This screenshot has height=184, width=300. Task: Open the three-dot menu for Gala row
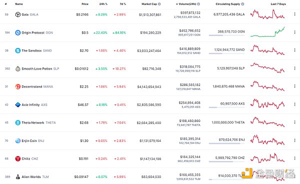pos(294,14)
